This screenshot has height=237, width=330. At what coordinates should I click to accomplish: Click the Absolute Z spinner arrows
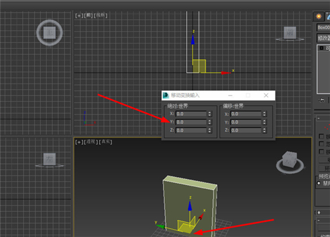(x=209, y=130)
